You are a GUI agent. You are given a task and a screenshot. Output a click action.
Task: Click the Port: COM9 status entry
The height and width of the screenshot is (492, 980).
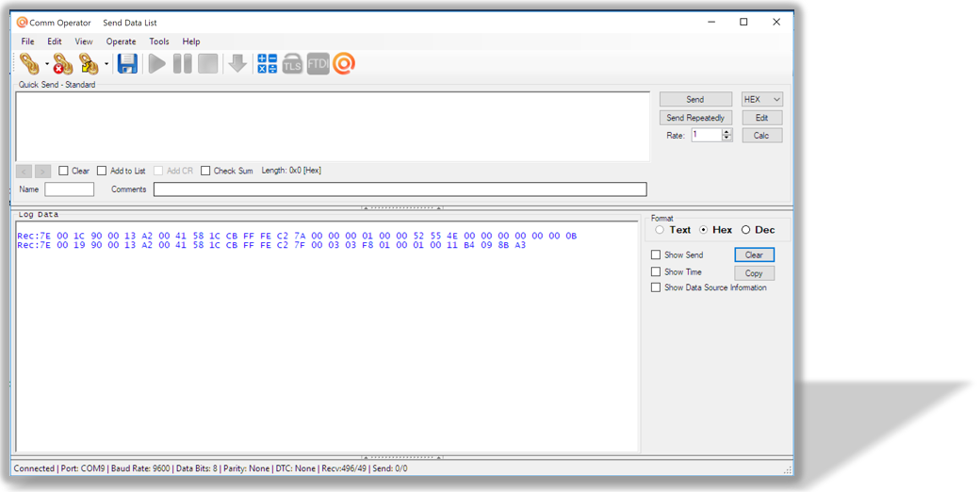click(x=83, y=468)
